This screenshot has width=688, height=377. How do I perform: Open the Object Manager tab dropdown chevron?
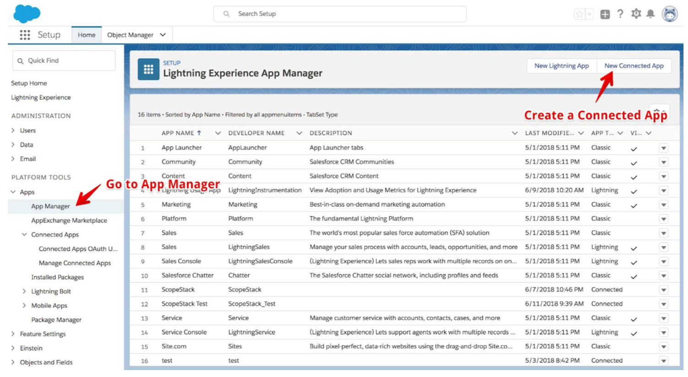click(x=163, y=35)
